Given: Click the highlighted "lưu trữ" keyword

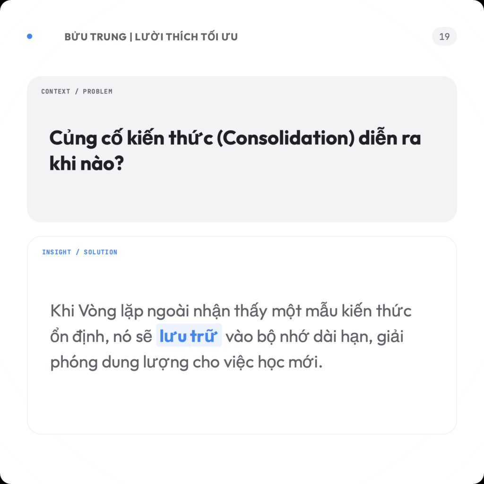Looking at the screenshot, I should click(189, 337).
